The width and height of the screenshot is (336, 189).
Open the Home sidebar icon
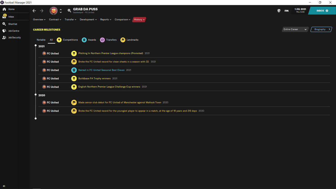4,9
